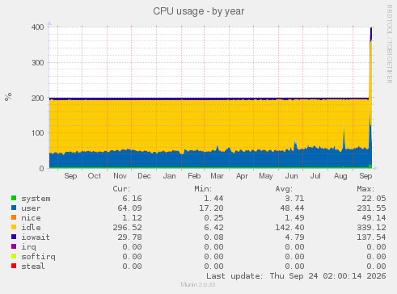Click the 'Last update' timestamp text
Image resolution: width=397 pixels, height=294 pixels.
(296, 276)
